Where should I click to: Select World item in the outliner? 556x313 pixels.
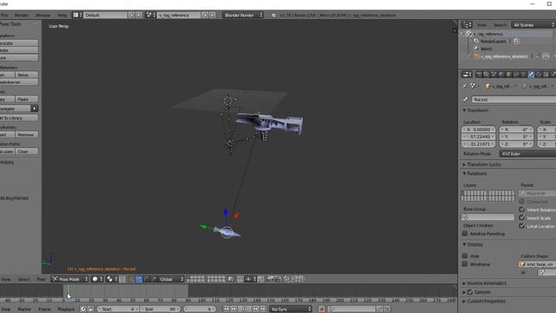pos(486,49)
